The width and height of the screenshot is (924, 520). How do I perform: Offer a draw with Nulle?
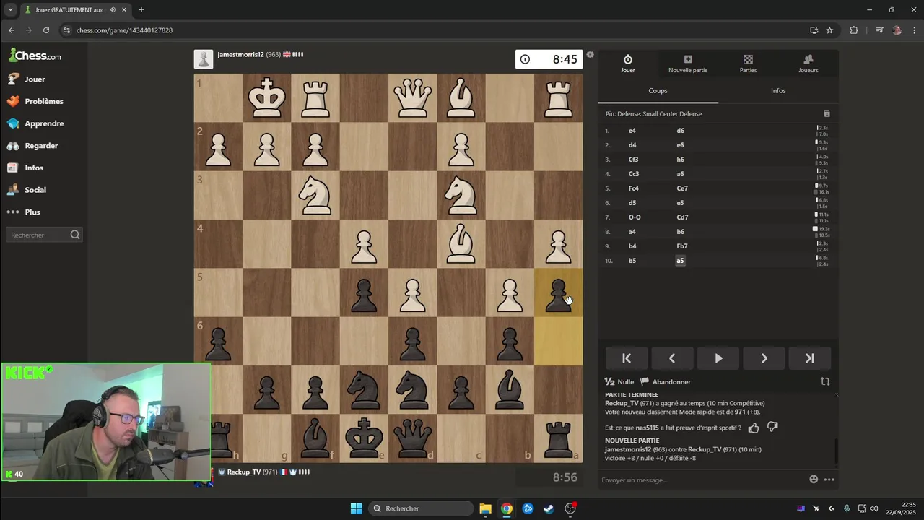(x=619, y=381)
